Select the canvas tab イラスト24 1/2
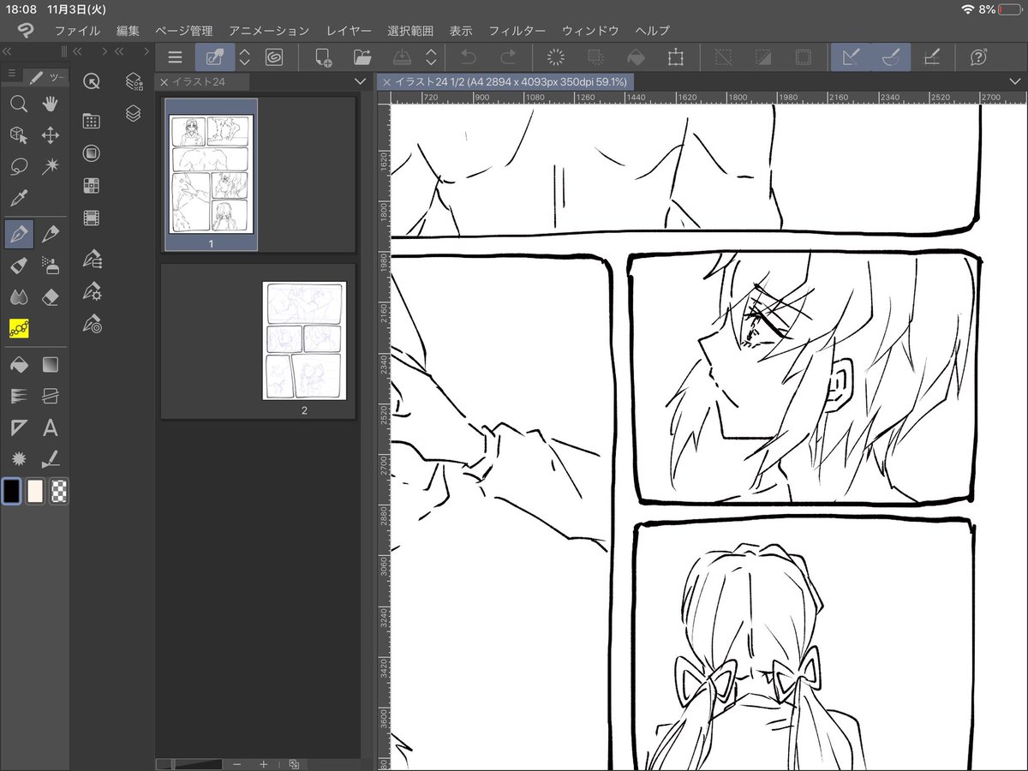Image resolution: width=1028 pixels, height=771 pixels. click(505, 81)
